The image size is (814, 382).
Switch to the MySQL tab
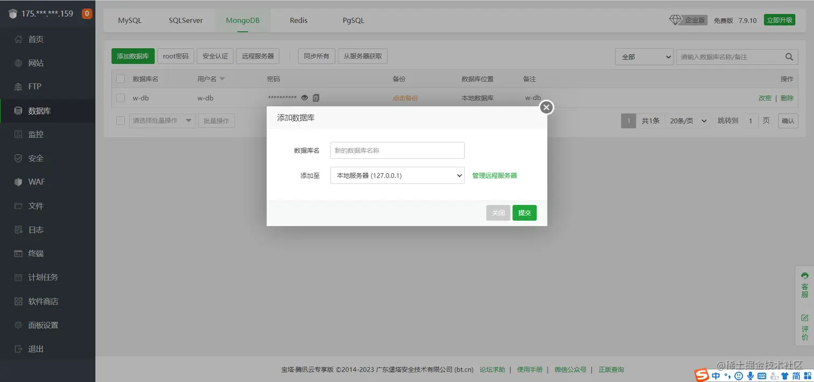tap(130, 20)
